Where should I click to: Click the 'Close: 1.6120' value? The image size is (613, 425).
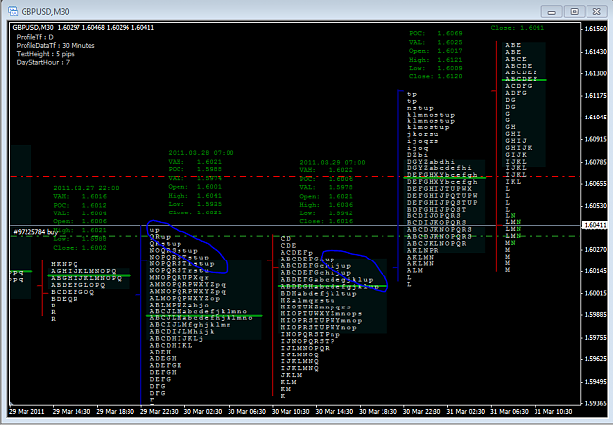pos(435,76)
